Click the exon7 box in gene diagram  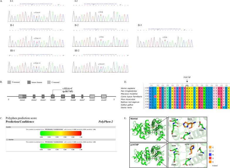click(x=82, y=96)
